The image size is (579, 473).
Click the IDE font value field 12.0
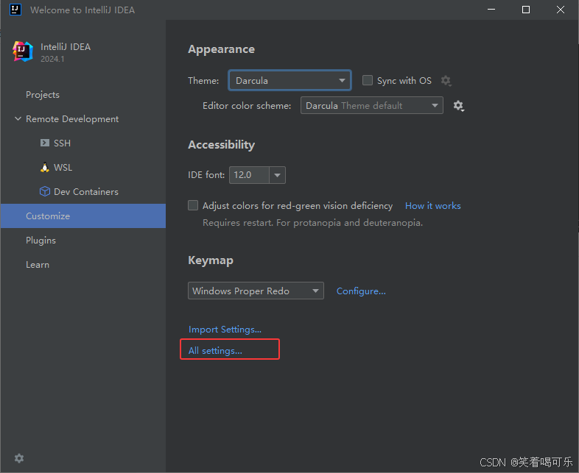coord(249,175)
